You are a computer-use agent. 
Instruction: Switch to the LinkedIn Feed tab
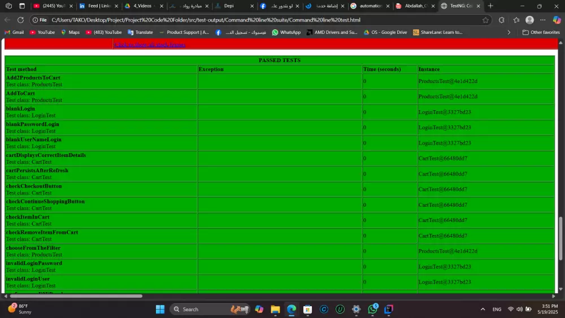tap(98, 6)
